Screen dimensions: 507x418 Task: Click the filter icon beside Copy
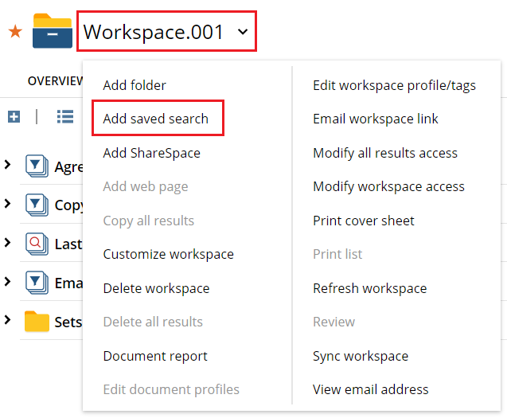37,205
